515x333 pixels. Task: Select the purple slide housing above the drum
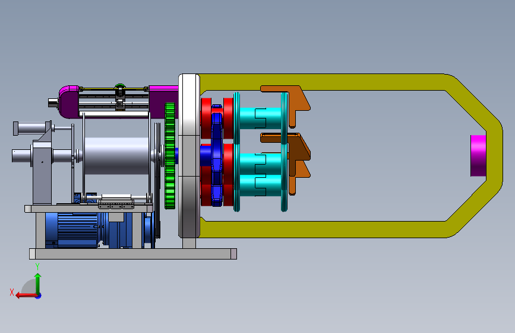118,101
